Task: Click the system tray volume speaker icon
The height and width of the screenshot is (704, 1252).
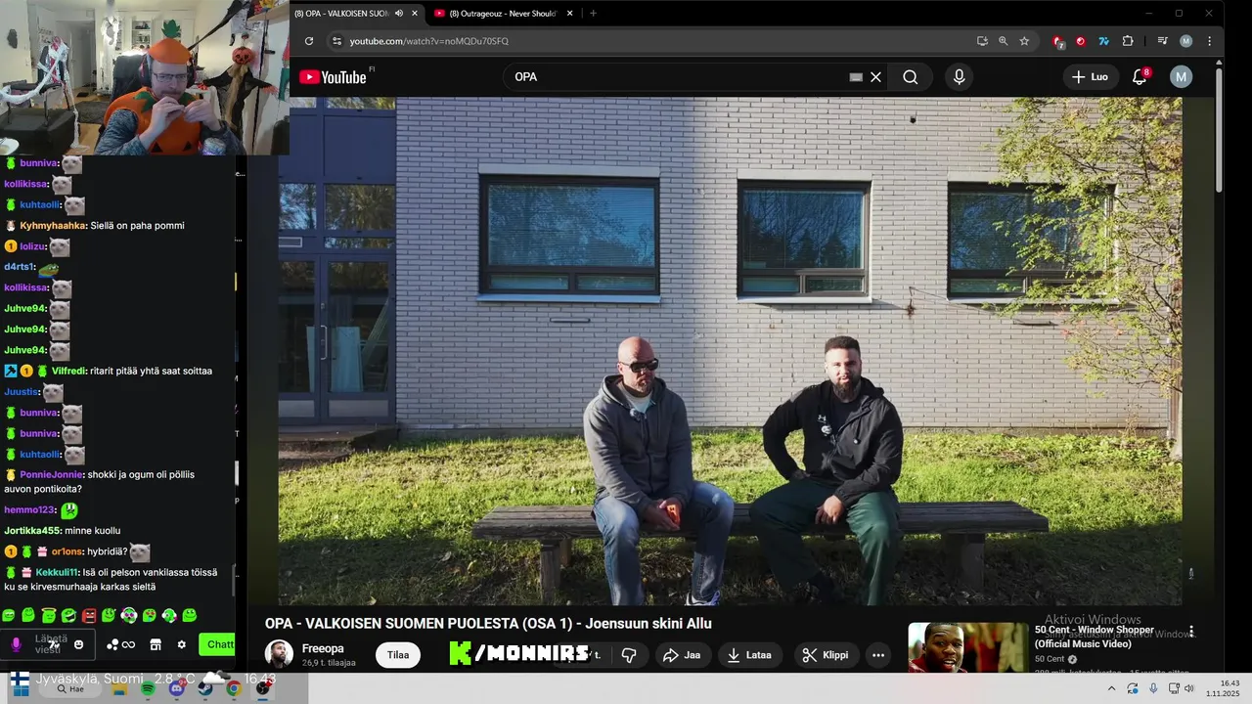Action: [1189, 688]
